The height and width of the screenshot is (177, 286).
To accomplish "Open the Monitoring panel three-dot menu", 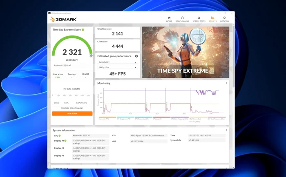I will pos(226,83).
